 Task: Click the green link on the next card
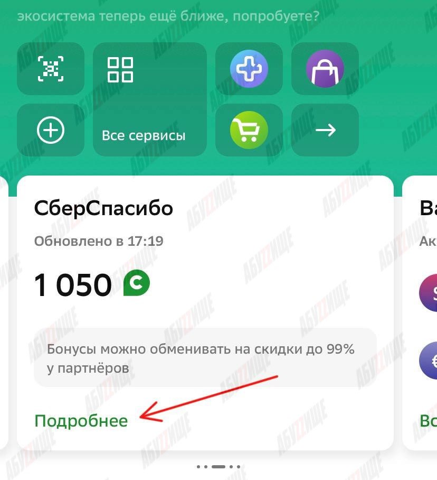point(429,421)
